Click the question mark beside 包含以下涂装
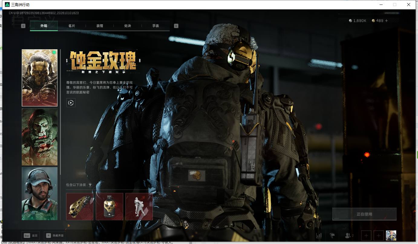This screenshot has width=418, height=244. click(x=90, y=185)
